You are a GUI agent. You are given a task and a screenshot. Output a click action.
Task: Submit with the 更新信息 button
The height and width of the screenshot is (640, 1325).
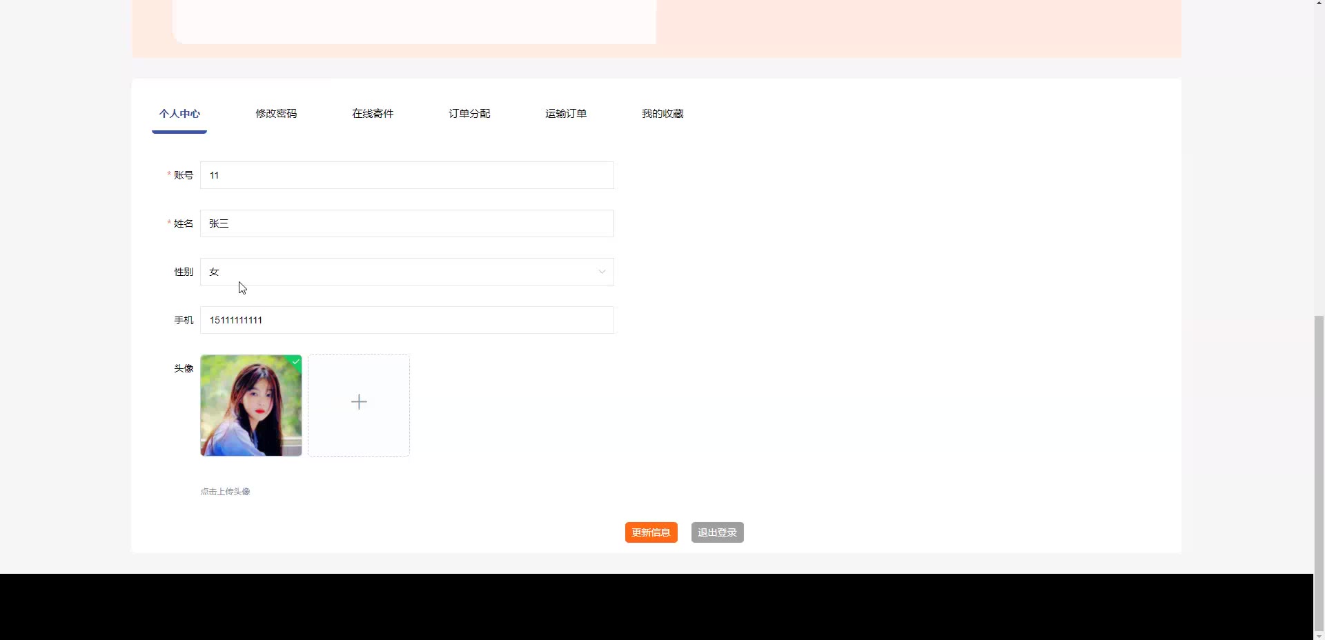(651, 532)
